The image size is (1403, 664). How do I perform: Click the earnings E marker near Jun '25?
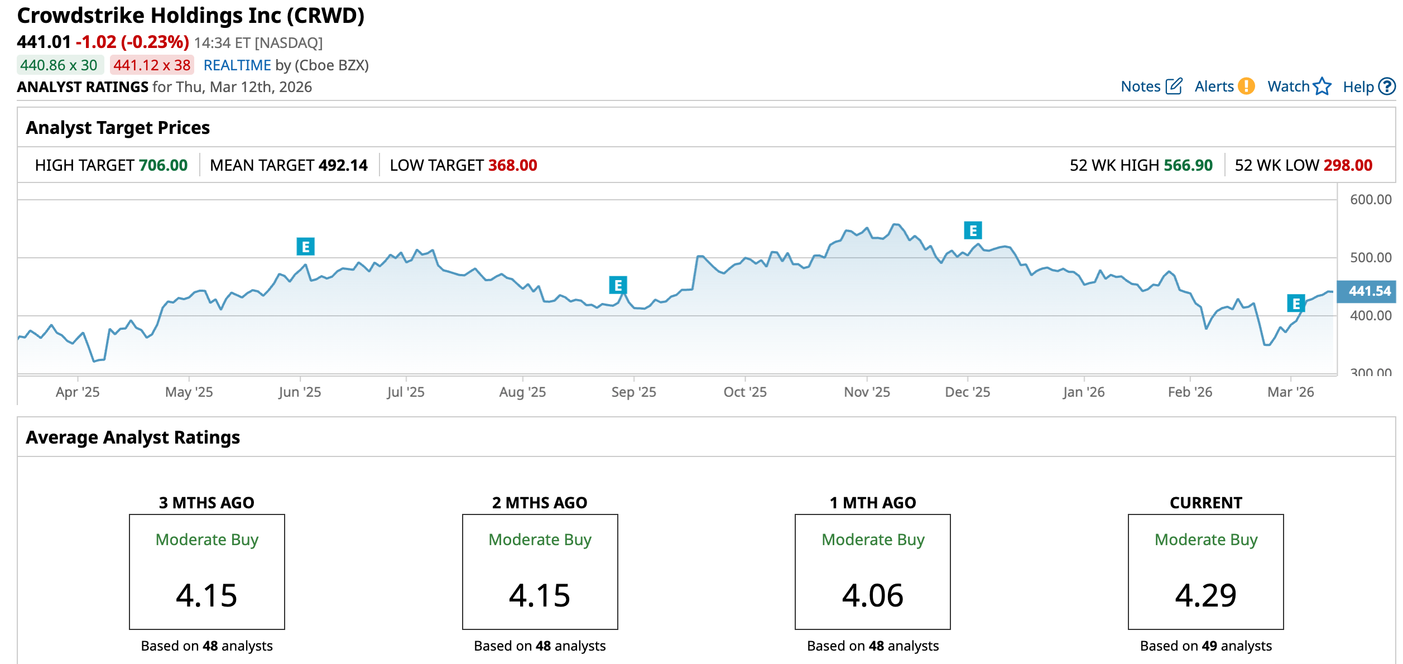click(x=305, y=246)
